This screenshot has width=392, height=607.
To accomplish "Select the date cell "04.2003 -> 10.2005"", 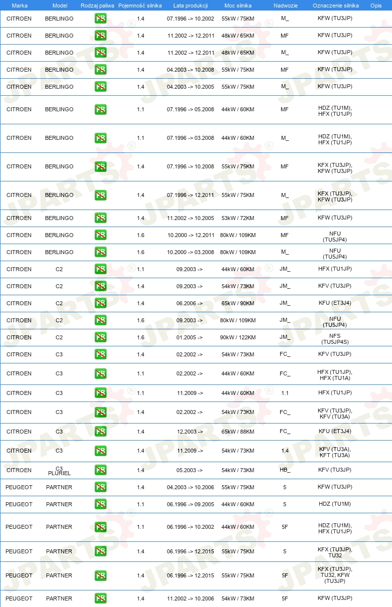I will (x=190, y=87).
